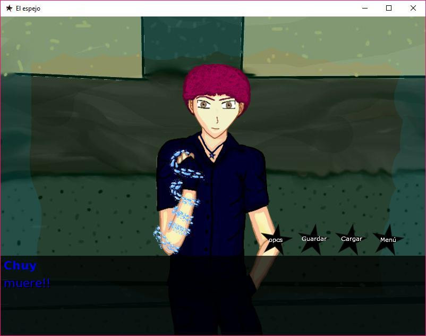The image size is (426, 336).
Task: Select the Cargar star button
Action: [x=352, y=239]
